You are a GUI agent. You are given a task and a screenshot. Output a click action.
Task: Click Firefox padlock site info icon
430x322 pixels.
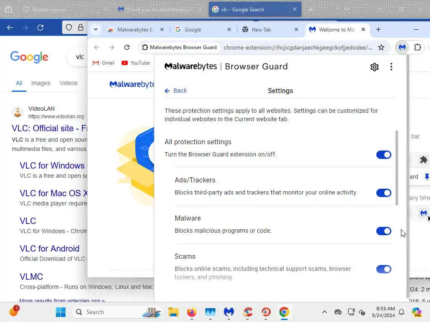click(80, 27)
